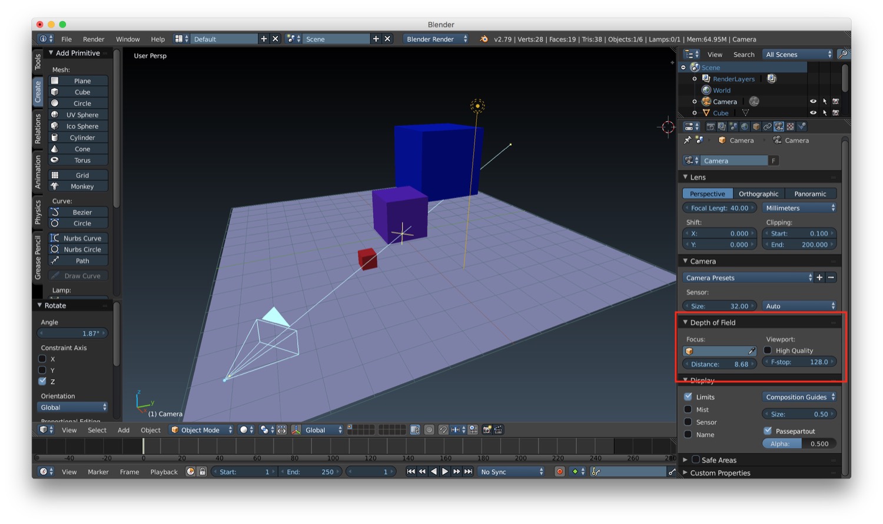Toggle the 3D manipulator widget icon
Screen dimensions: 883x524
point(297,430)
